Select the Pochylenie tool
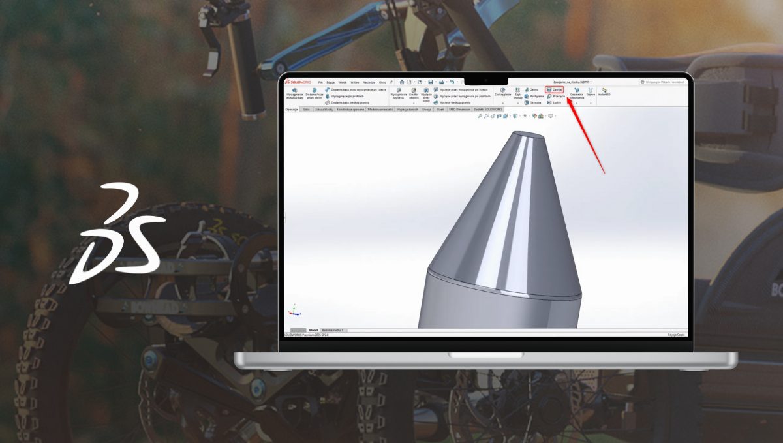Image resolution: width=783 pixels, height=443 pixels. 534,96
